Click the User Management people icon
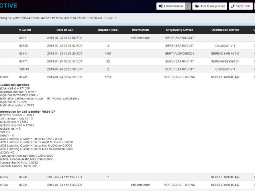 (196, 6)
